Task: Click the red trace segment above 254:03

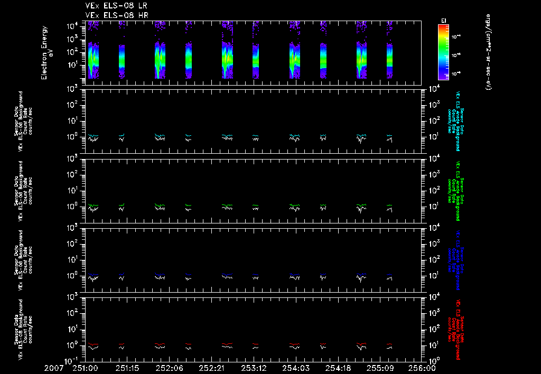Action: click(294, 344)
